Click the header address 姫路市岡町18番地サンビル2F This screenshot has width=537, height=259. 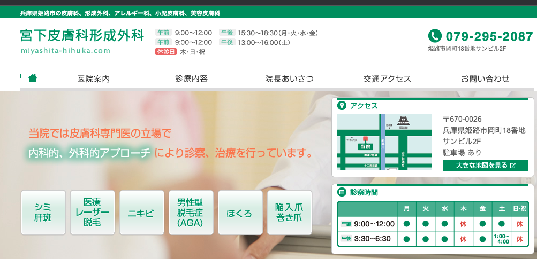[467, 49]
